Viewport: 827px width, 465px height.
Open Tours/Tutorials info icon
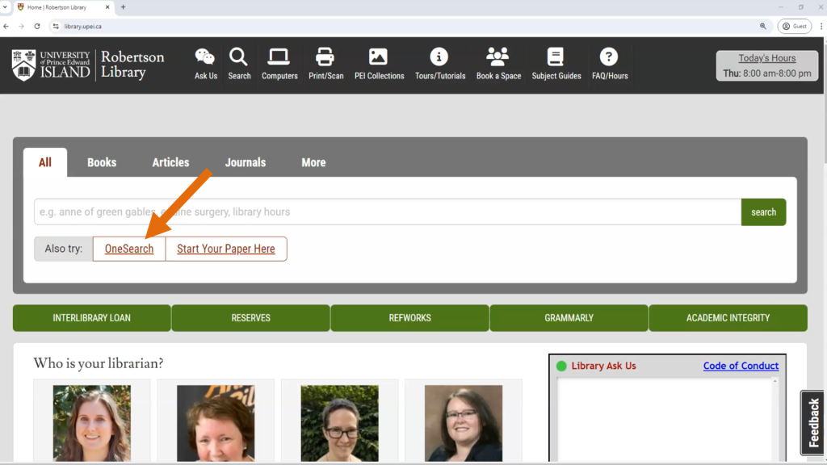(x=439, y=58)
